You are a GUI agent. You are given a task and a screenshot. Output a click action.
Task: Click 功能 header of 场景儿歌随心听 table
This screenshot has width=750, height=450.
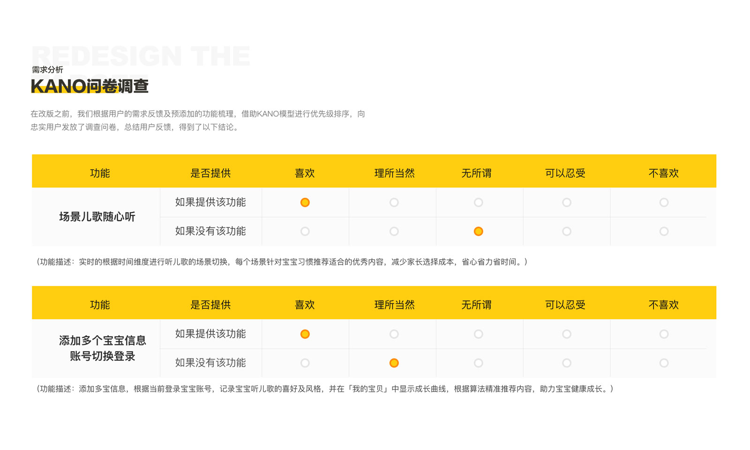point(100,173)
